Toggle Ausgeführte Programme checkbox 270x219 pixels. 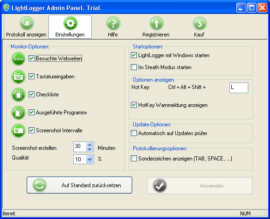pos(31,112)
